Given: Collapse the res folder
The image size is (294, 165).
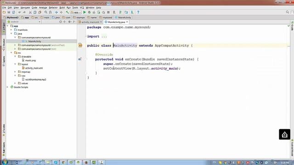Looking at the screenshot, I should tap(11, 53).
